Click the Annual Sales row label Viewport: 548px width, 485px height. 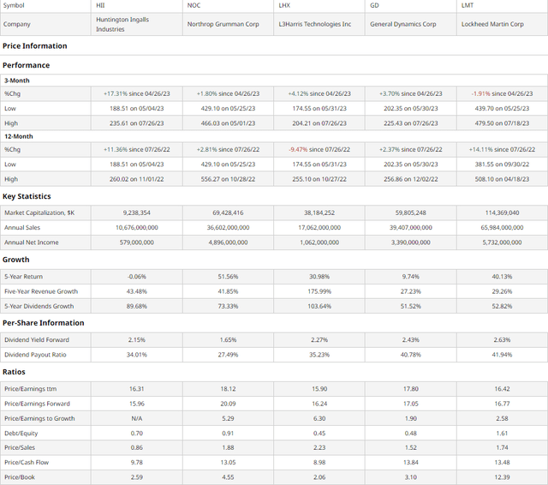pos(22,228)
